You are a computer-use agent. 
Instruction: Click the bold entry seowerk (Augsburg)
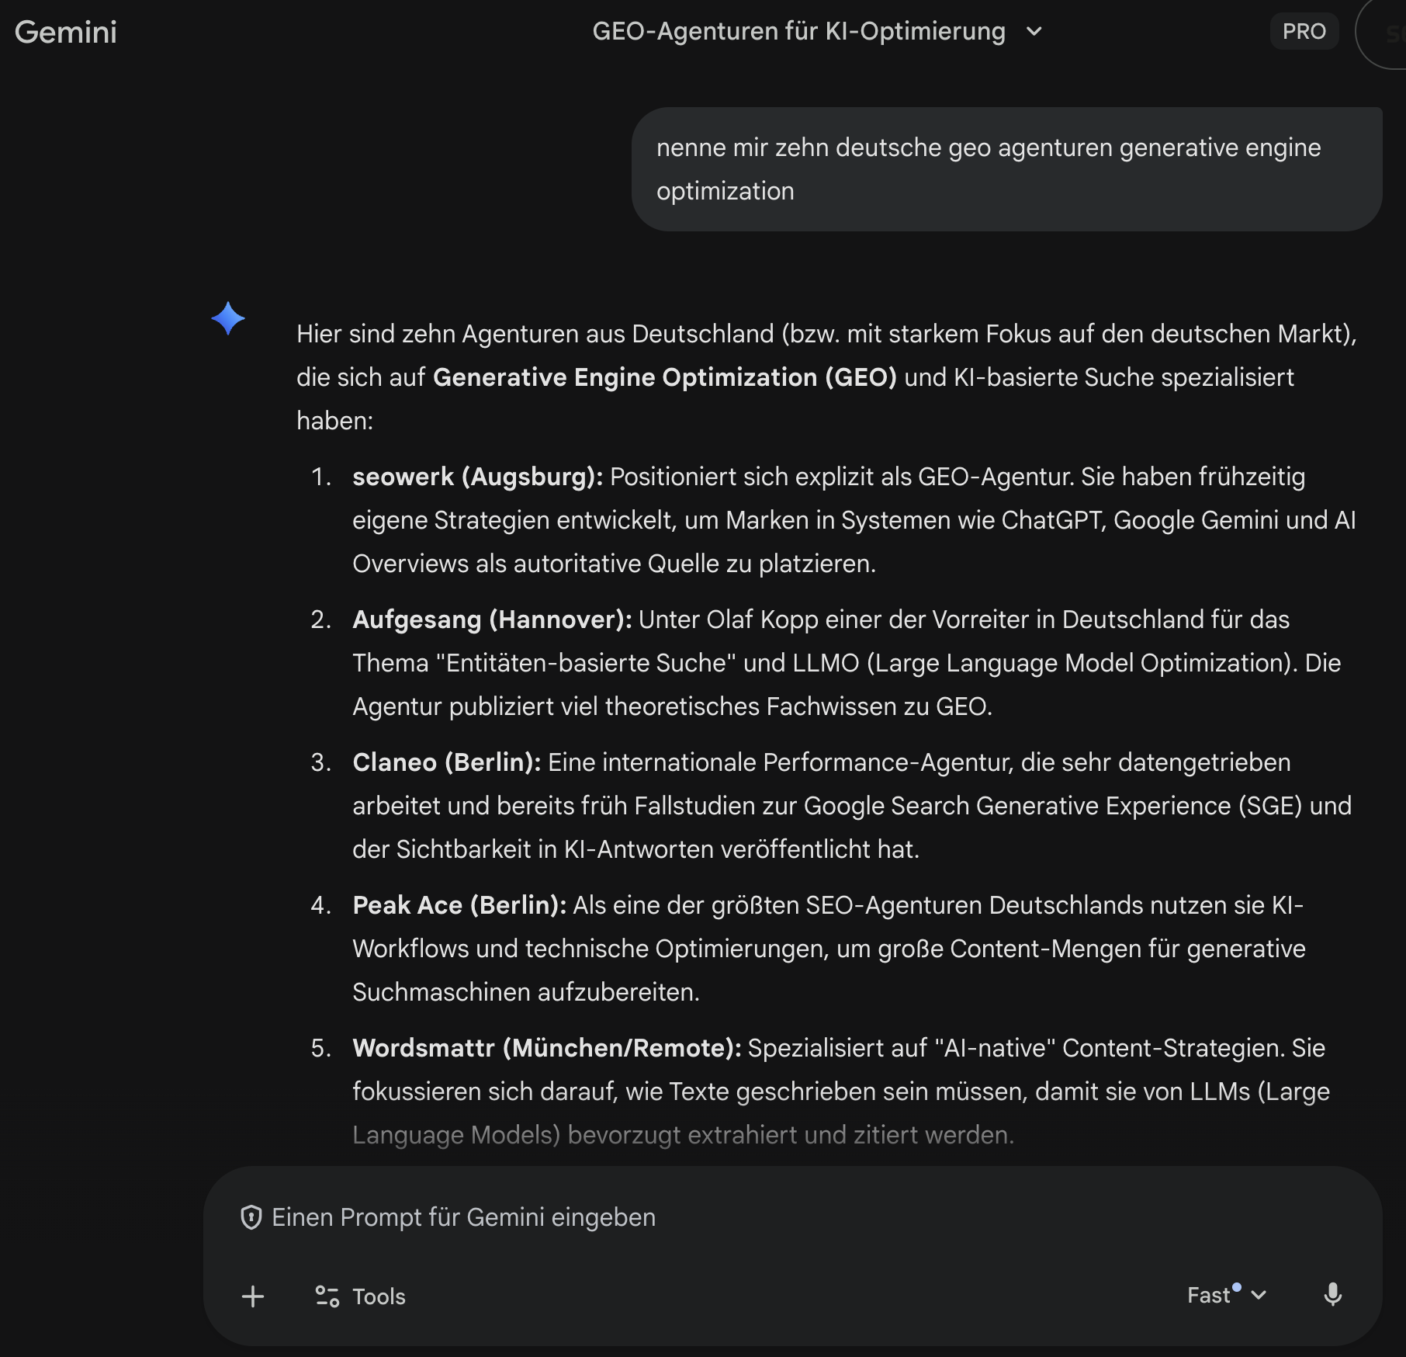pos(476,477)
